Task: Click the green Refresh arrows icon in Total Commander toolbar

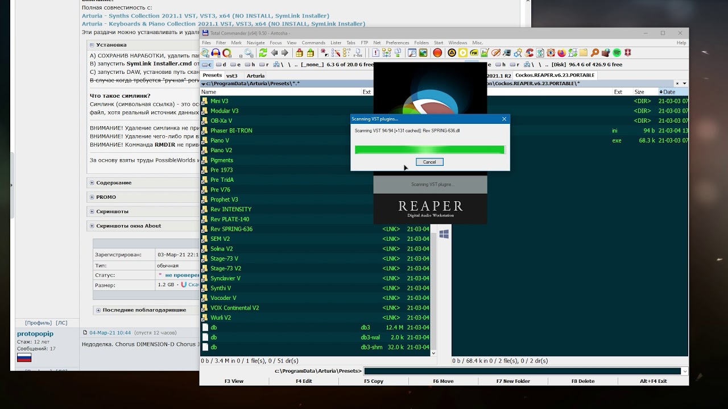Action: coord(263,53)
